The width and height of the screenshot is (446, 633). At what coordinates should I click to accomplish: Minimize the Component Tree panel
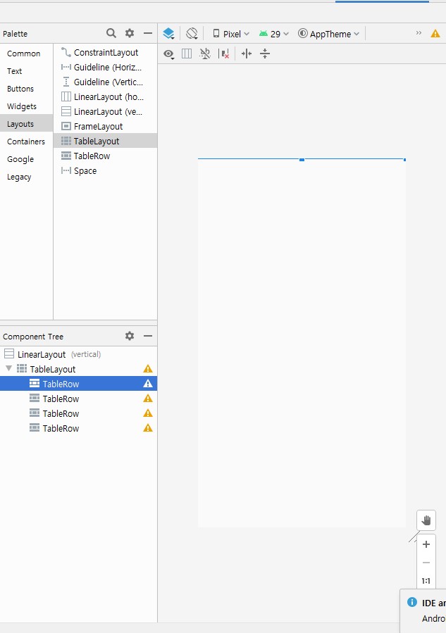148,336
